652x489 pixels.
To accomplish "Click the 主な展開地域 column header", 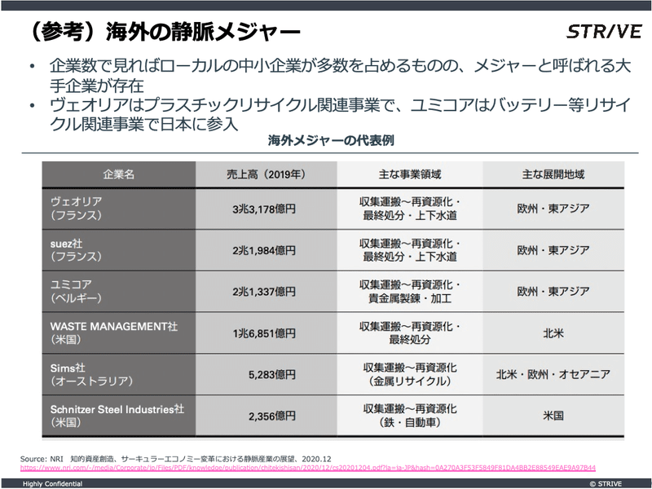I will pyautogui.click(x=553, y=174).
